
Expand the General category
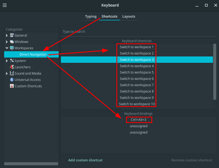7,35
